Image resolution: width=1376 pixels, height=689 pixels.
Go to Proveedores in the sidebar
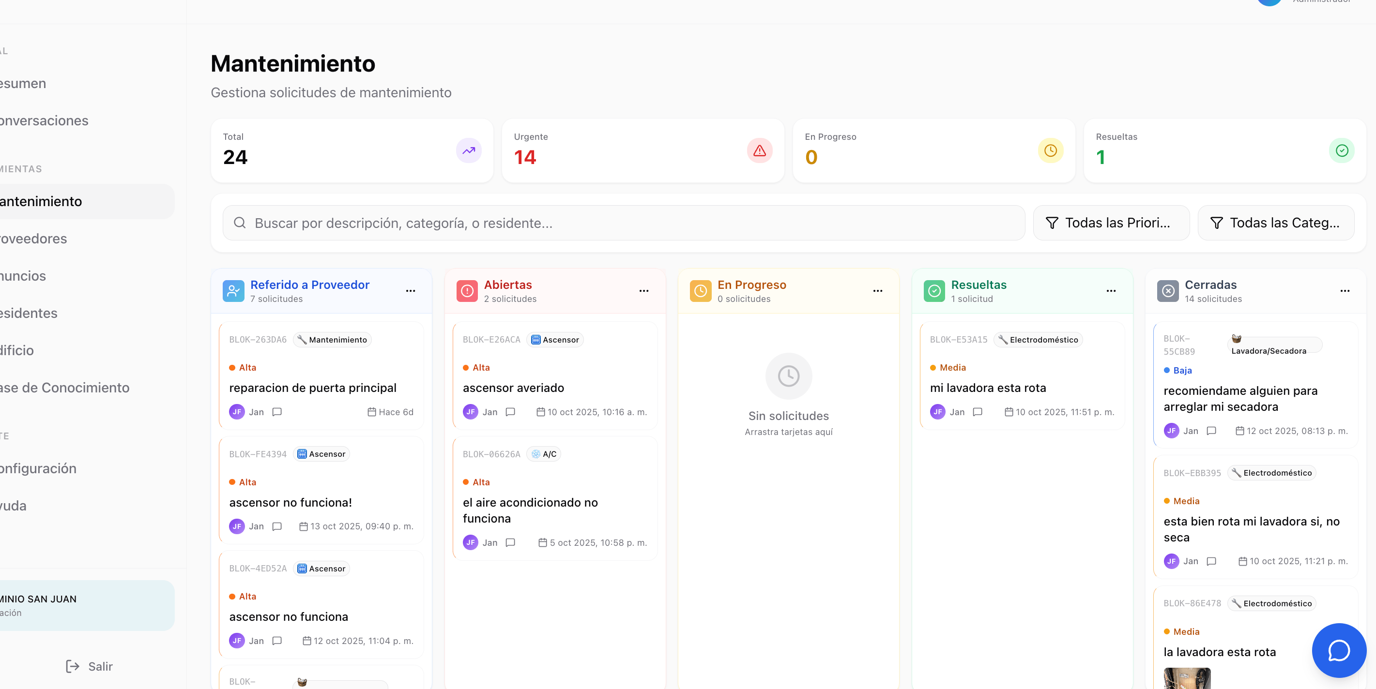tap(34, 239)
